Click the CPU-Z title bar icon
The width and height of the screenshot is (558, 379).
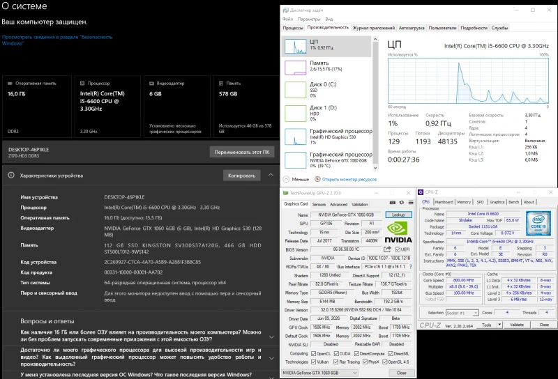421,192
